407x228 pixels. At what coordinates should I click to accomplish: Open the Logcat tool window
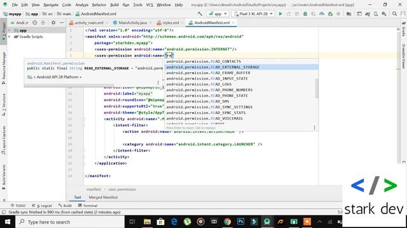(x=42, y=205)
